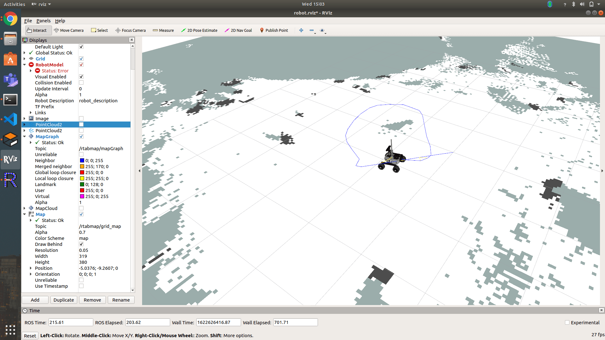Choose the Measure tool
This screenshot has width=605, height=340.
pos(163,30)
